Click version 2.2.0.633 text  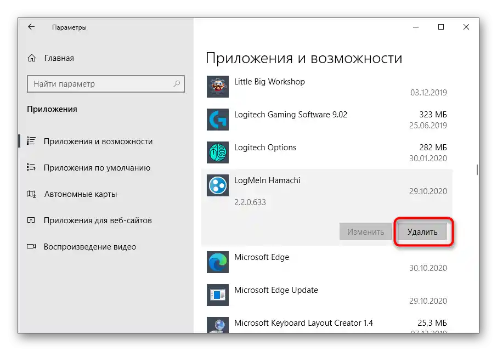250,202
